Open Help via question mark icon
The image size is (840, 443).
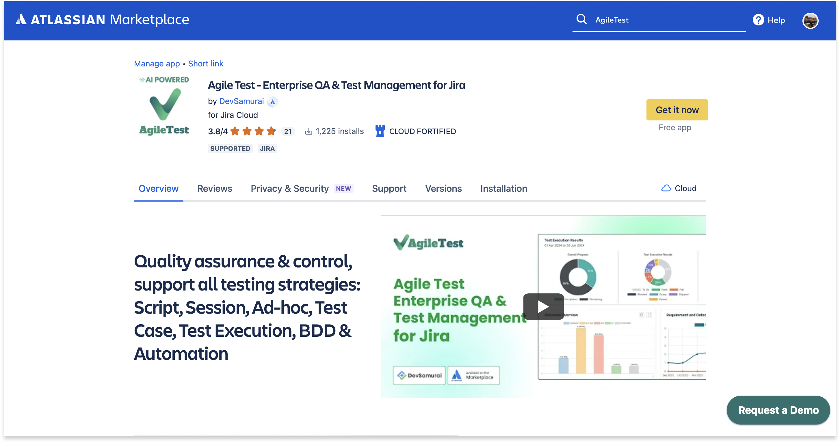click(758, 20)
